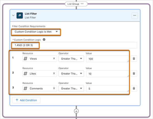Delete condition 2 with trash icon
The image size is (153, 119).
coord(134,73)
